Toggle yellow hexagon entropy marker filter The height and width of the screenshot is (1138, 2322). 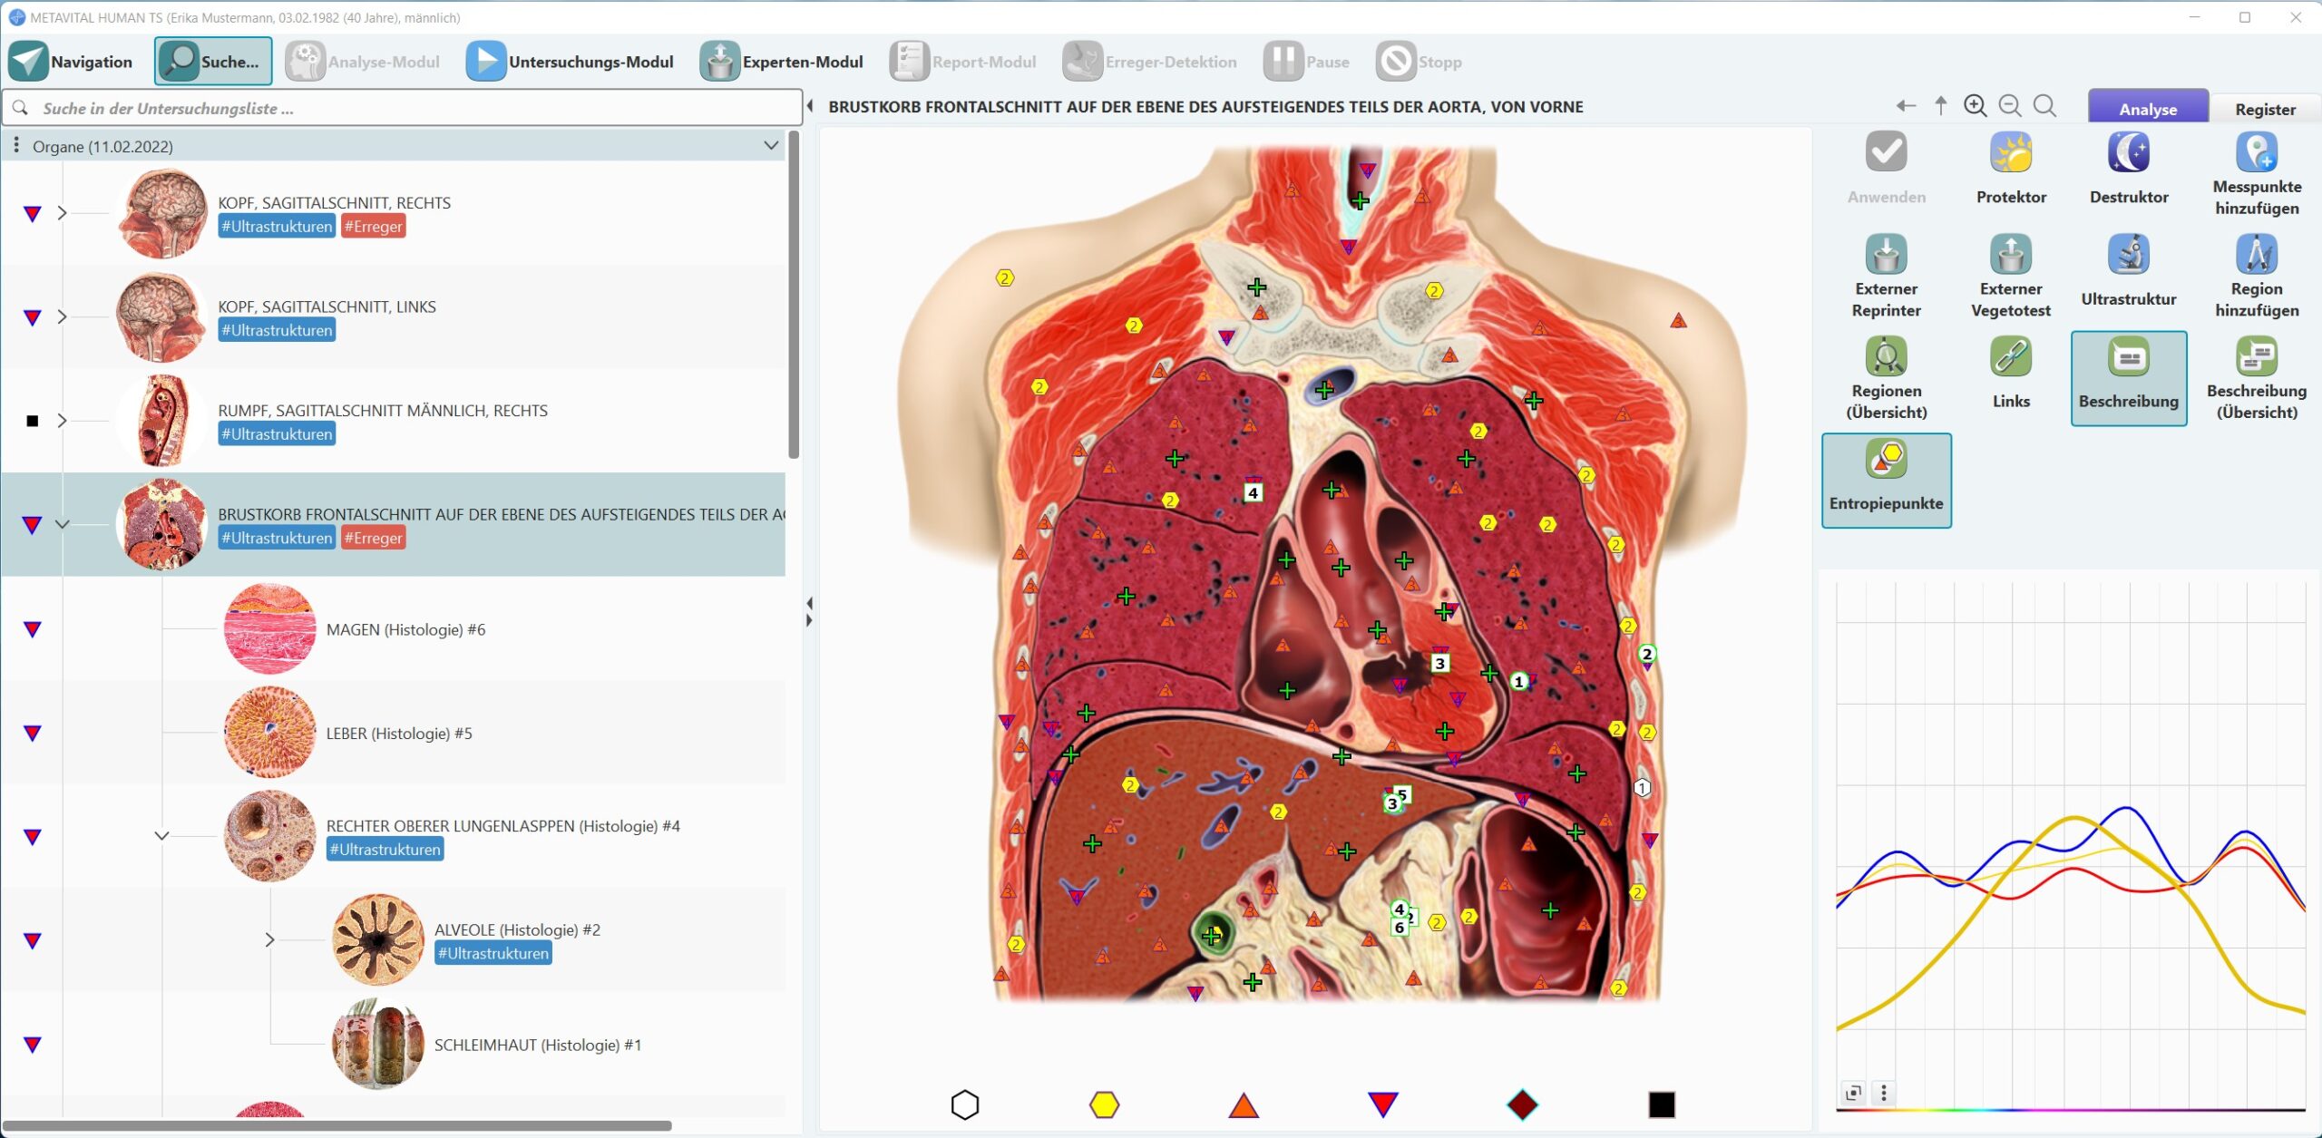coord(1104,1104)
